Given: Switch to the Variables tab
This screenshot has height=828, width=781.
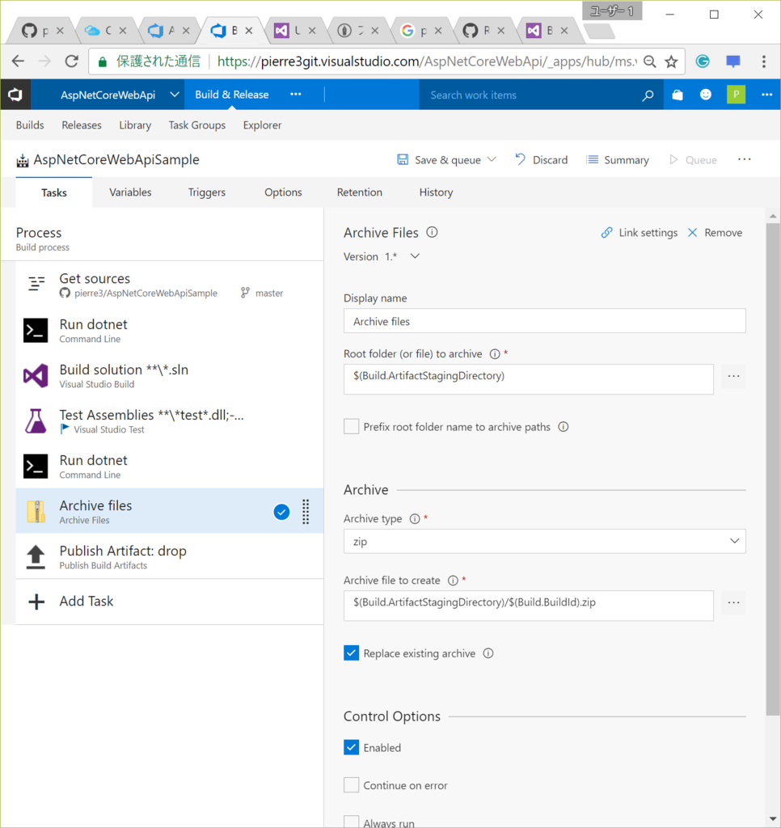Looking at the screenshot, I should pyautogui.click(x=130, y=192).
